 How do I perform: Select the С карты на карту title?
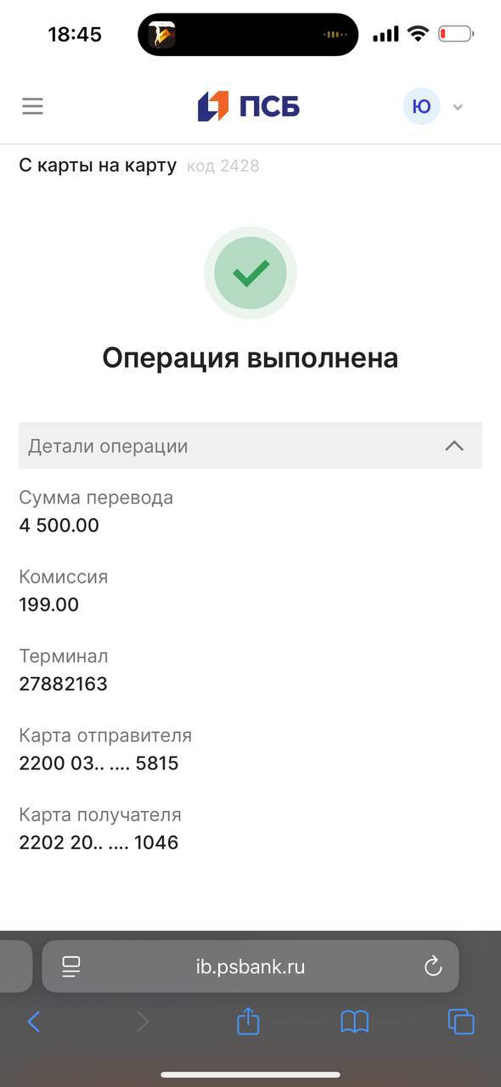coord(98,166)
